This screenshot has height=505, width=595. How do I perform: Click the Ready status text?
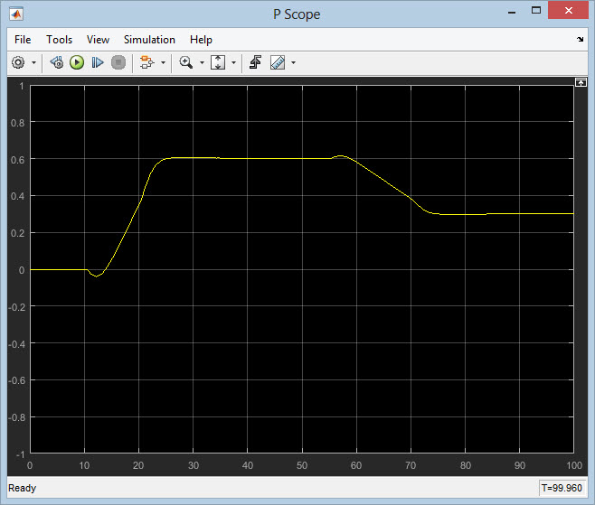point(22,488)
